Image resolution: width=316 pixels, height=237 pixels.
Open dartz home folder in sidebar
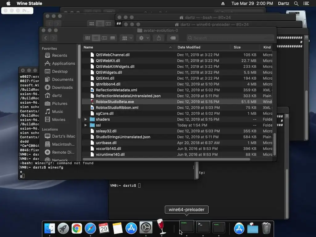(53, 95)
